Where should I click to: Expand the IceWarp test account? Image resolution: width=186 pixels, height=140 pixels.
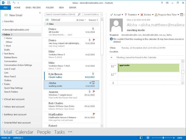[3, 114]
